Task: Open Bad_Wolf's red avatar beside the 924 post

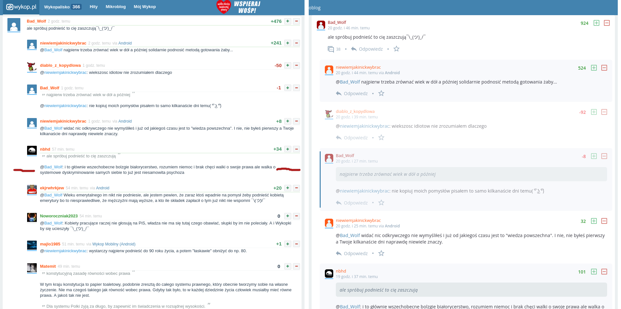Action: [x=321, y=25]
